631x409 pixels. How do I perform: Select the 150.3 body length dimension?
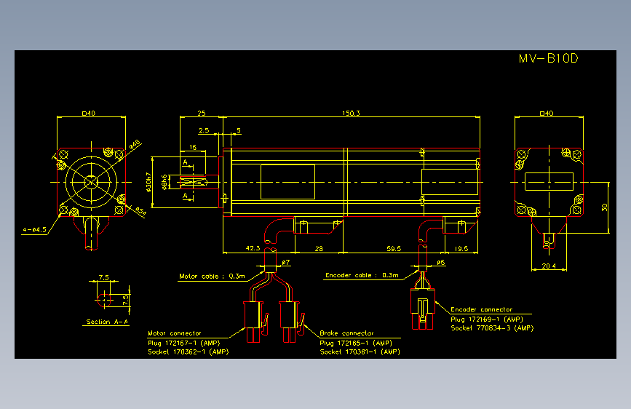[x=351, y=113]
